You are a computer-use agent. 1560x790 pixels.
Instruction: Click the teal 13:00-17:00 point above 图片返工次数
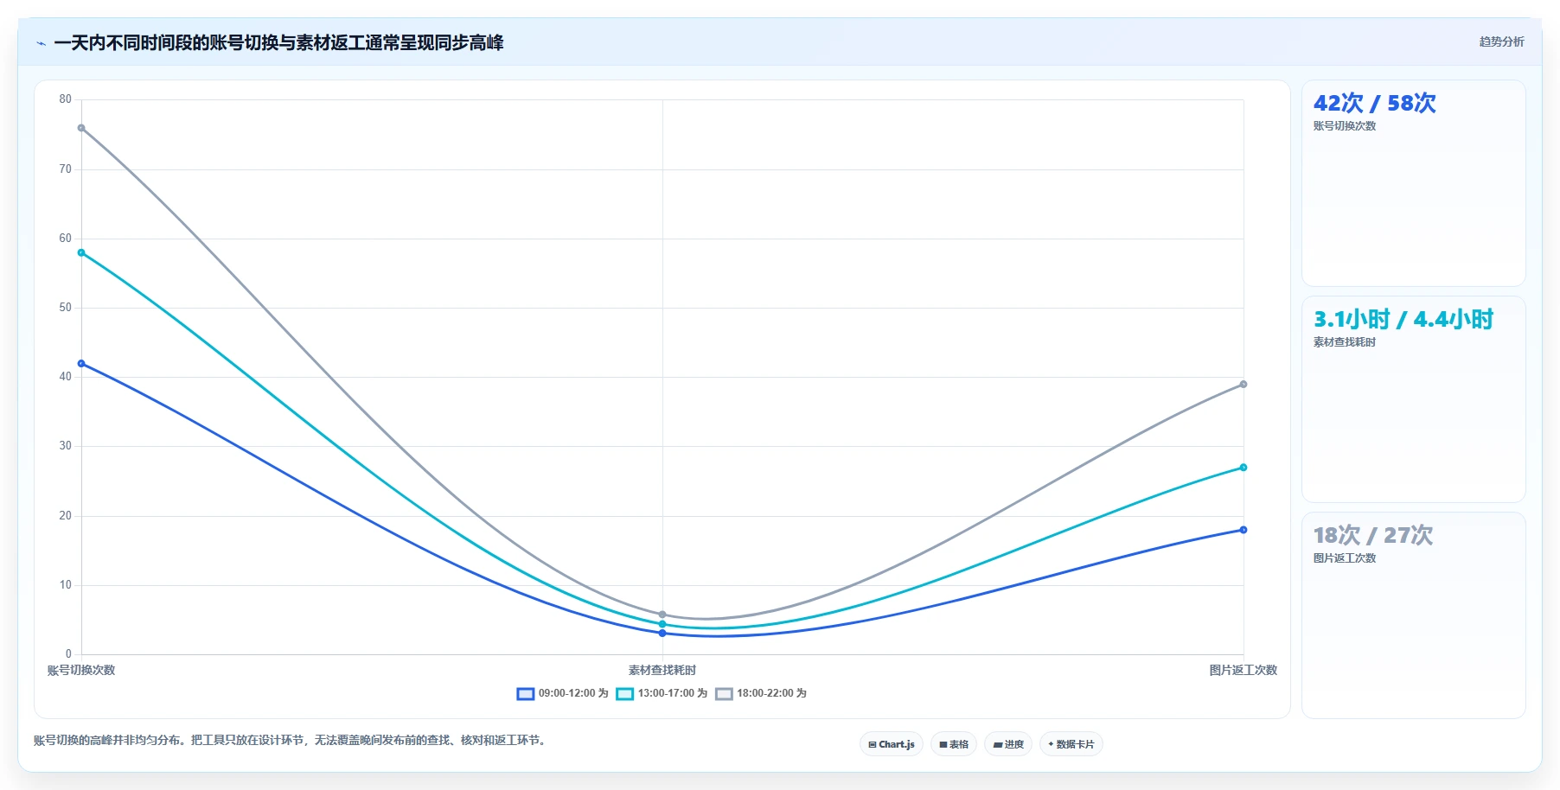pyautogui.click(x=1244, y=468)
